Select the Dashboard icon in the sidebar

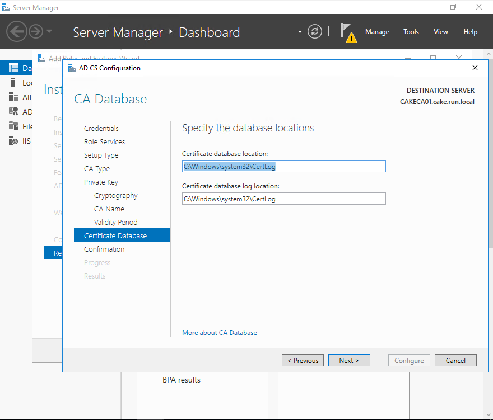coord(13,68)
